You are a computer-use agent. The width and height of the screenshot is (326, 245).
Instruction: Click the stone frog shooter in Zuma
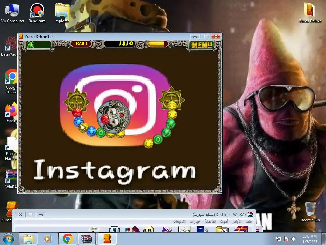pyautogui.click(x=114, y=116)
